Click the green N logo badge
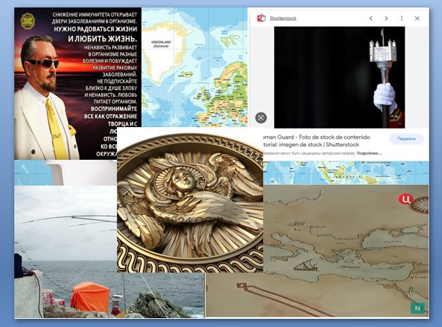This screenshot has width=442, height=327. [418, 308]
